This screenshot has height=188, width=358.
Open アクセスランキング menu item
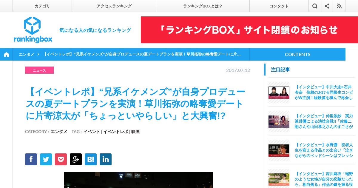[x=114, y=6]
